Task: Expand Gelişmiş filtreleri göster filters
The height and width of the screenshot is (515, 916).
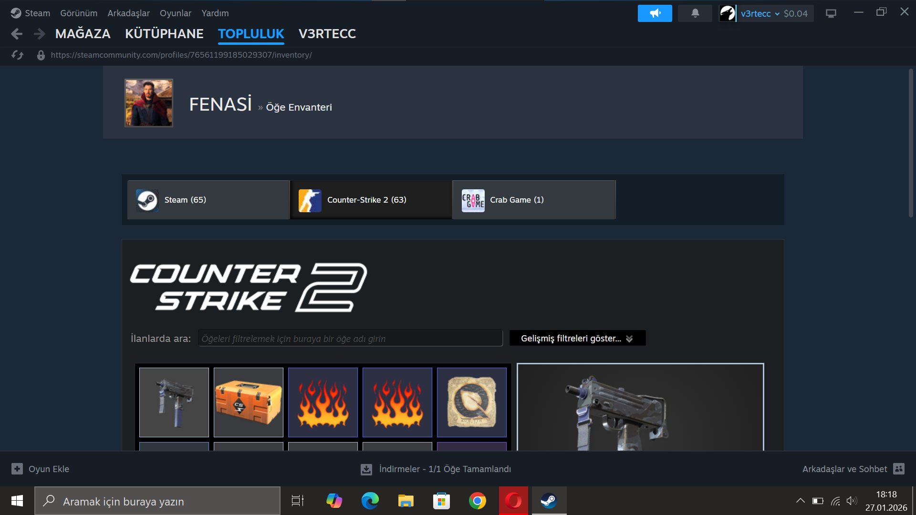Action: coord(577,338)
